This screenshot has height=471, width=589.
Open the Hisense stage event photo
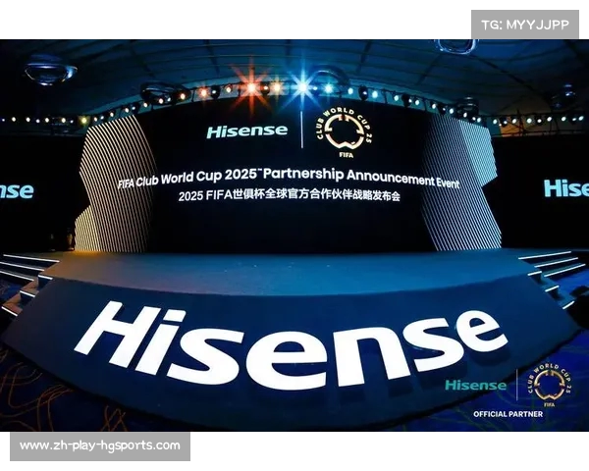(294, 235)
